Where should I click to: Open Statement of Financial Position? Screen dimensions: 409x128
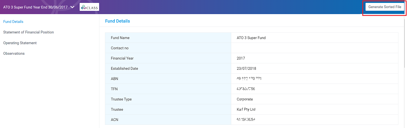click(28, 32)
